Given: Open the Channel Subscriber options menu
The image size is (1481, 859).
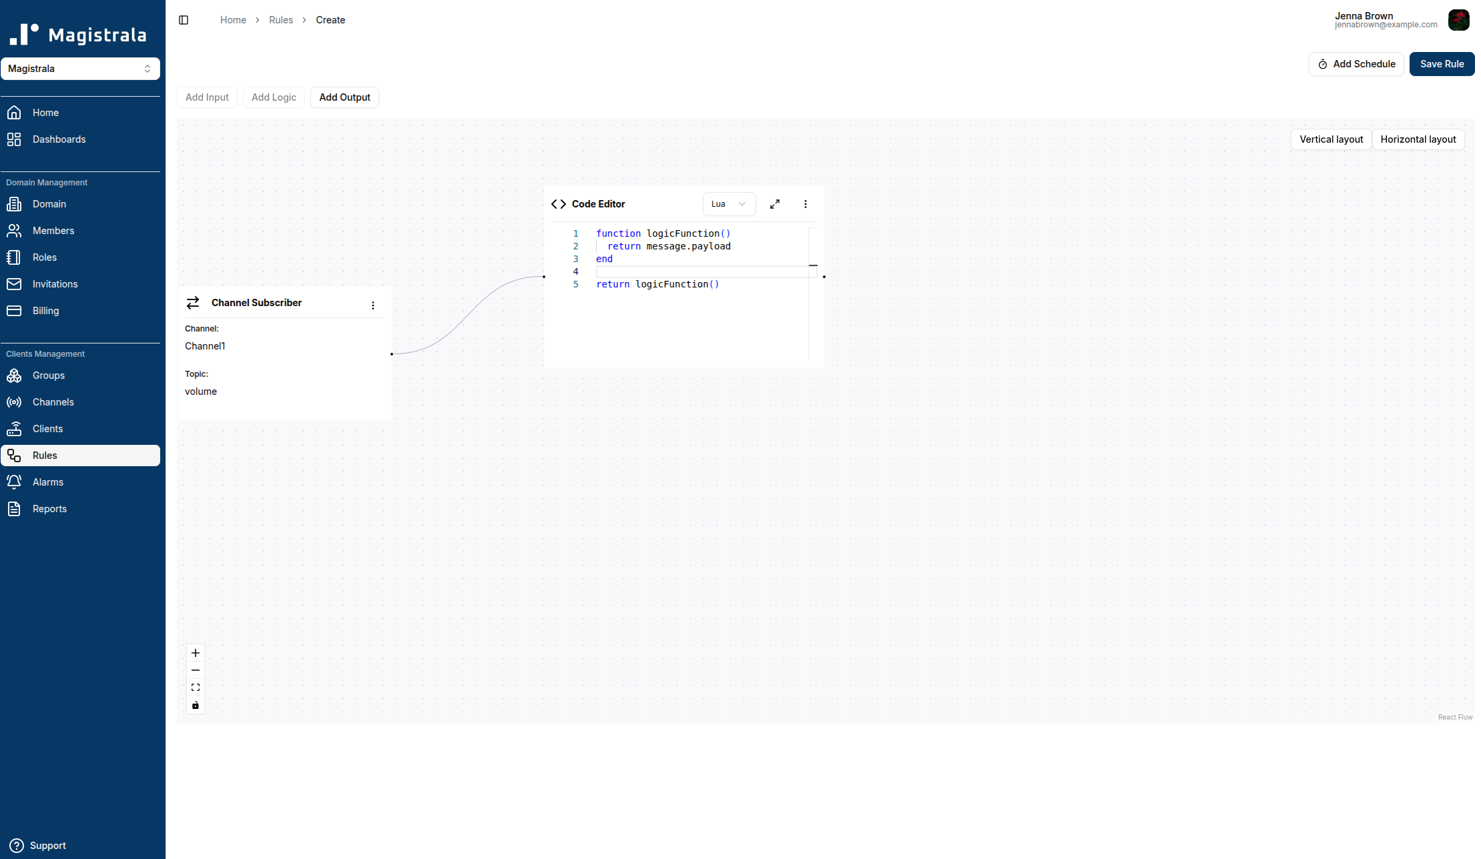Looking at the screenshot, I should 373,305.
